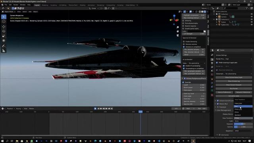Open the Look dropdown
This screenshot has width=254, height=143.
[243, 121]
